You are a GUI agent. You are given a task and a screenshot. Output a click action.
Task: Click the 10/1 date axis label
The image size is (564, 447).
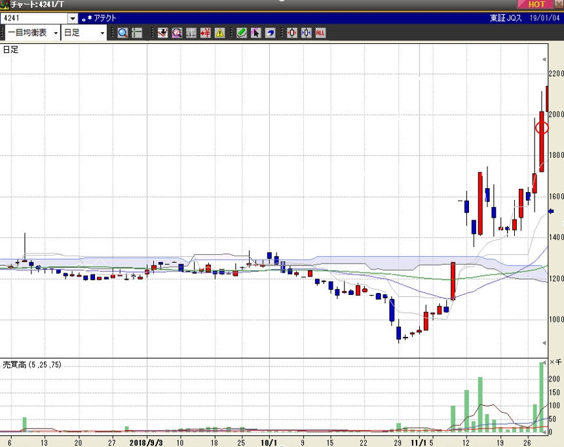pyautogui.click(x=269, y=442)
